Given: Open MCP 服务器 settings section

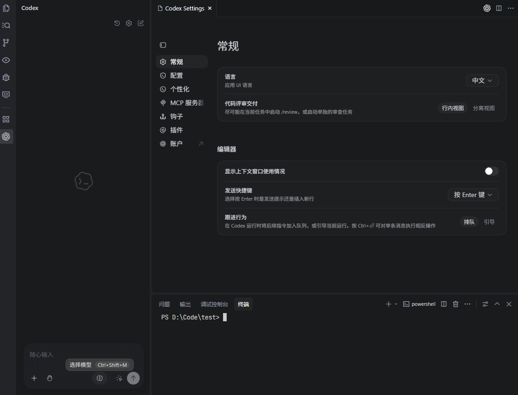Looking at the screenshot, I should tap(182, 103).
